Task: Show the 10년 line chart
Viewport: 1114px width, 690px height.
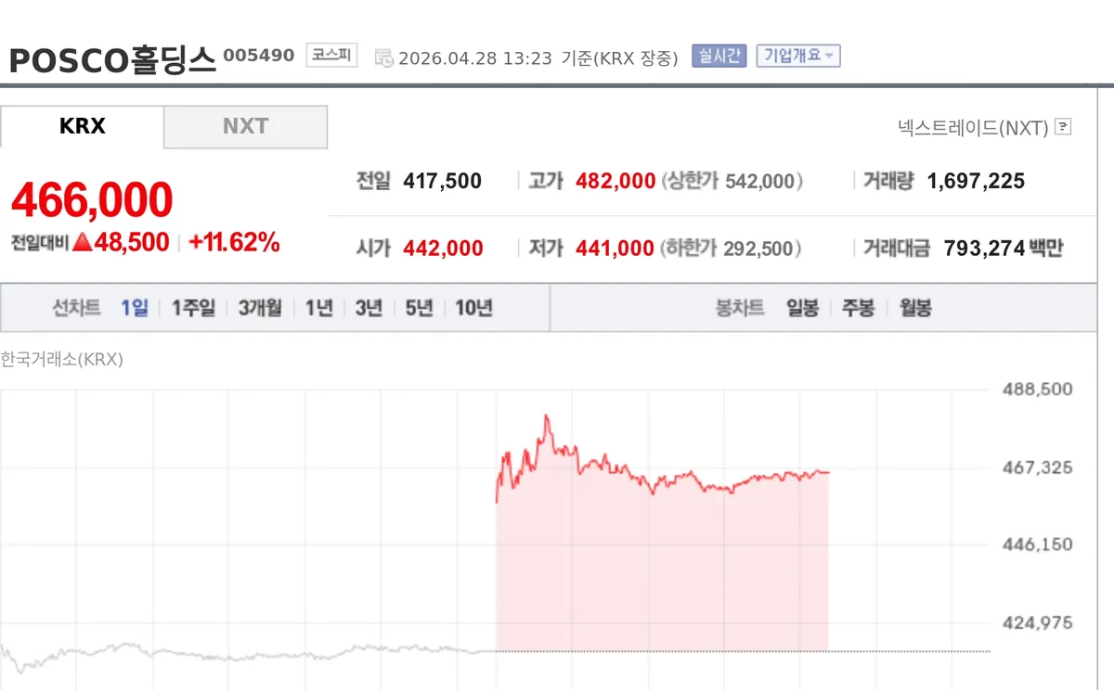Action: pyautogui.click(x=473, y=308)
